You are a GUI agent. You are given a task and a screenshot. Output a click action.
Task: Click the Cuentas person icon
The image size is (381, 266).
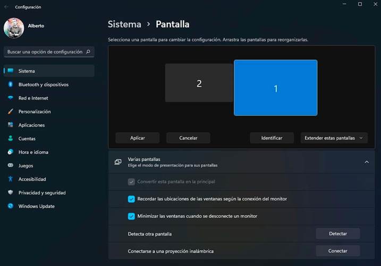tap(11, 138)
